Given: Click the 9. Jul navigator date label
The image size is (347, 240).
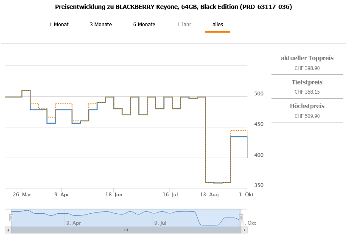Looking at the screenshot, I should coord(160,223).
